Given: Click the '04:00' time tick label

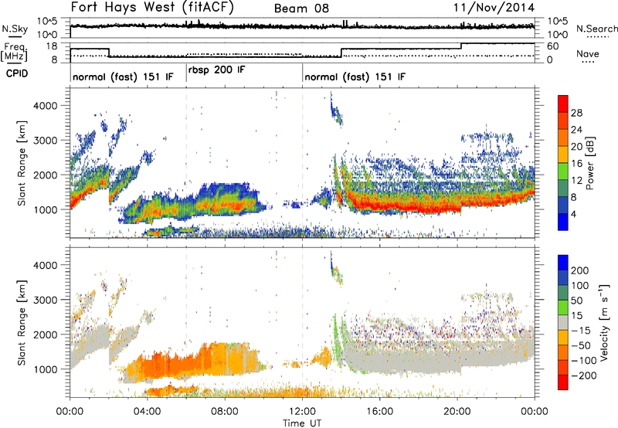Looking at the screenshot, I should (147, 412).
